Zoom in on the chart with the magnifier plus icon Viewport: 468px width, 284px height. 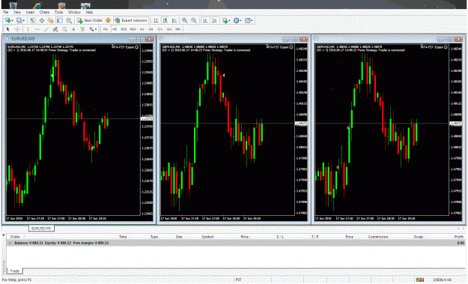click(185, 20)
